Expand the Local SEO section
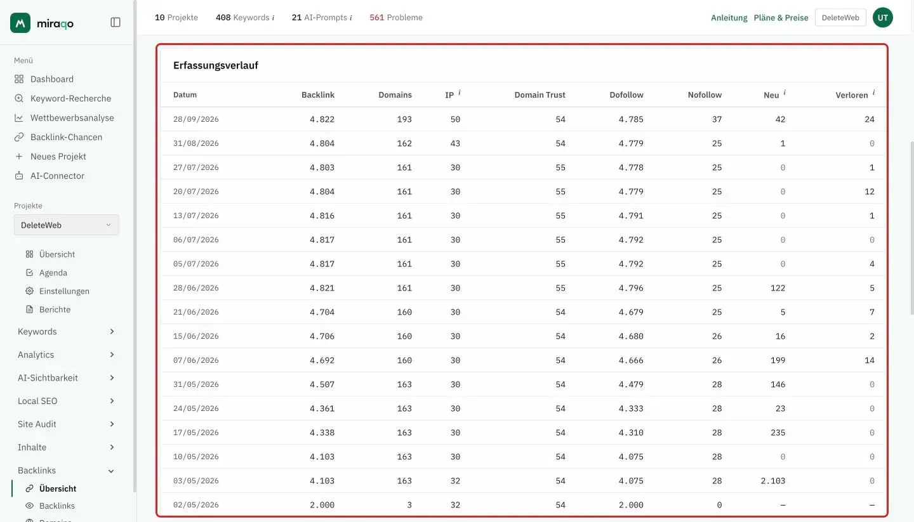914x522 pixels. click(x=66, y=401)
